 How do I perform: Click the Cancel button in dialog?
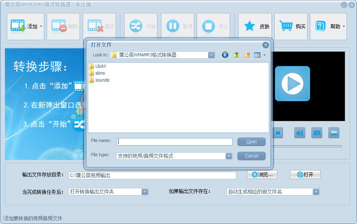[252, 156]
